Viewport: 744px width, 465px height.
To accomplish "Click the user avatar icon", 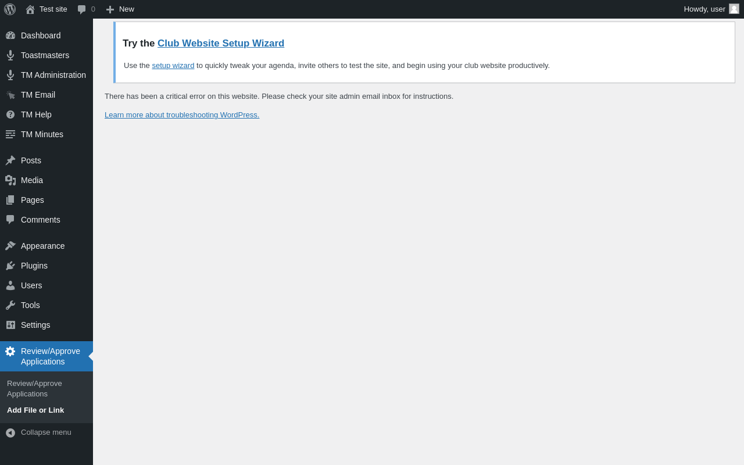I will point(734,9).
